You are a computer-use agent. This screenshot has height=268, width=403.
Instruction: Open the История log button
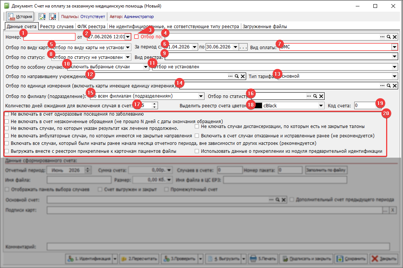pos(20,17)
